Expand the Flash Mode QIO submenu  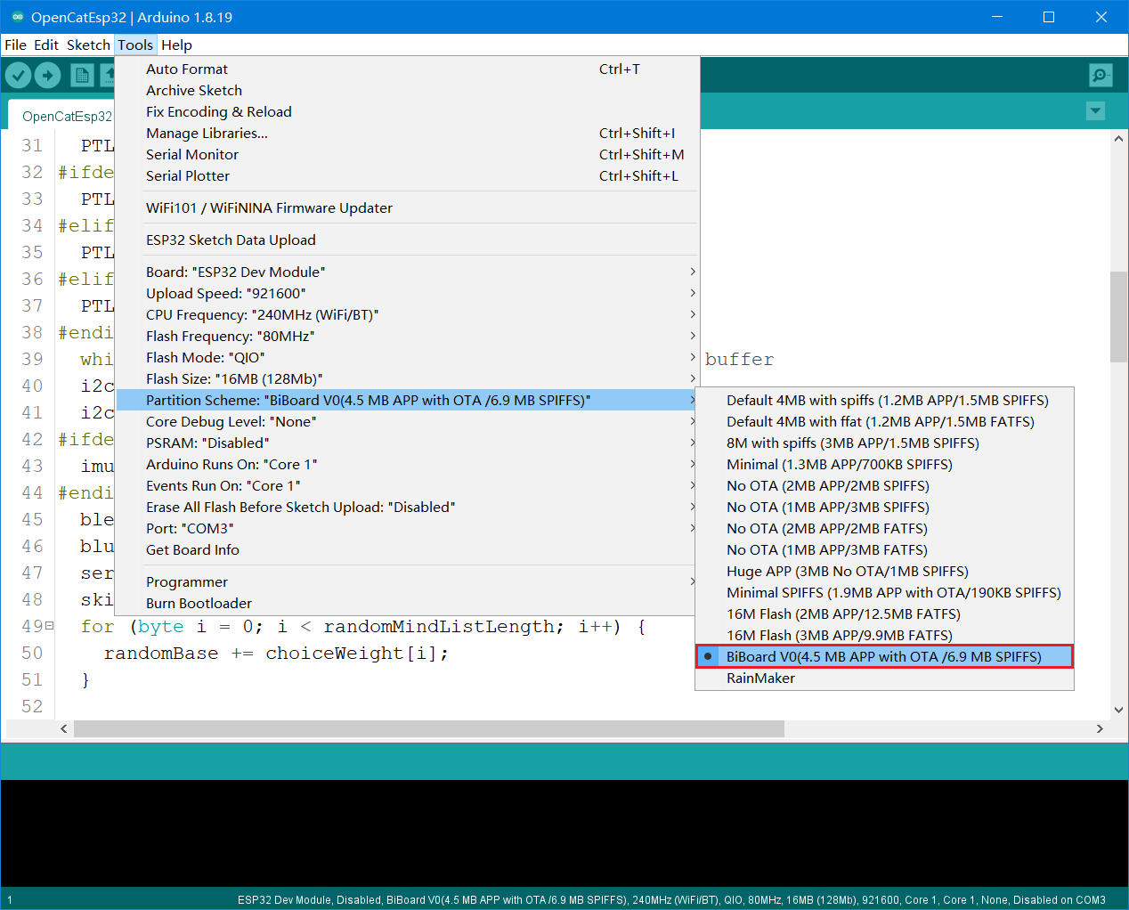pyautogui.click(x=407, y=357)
